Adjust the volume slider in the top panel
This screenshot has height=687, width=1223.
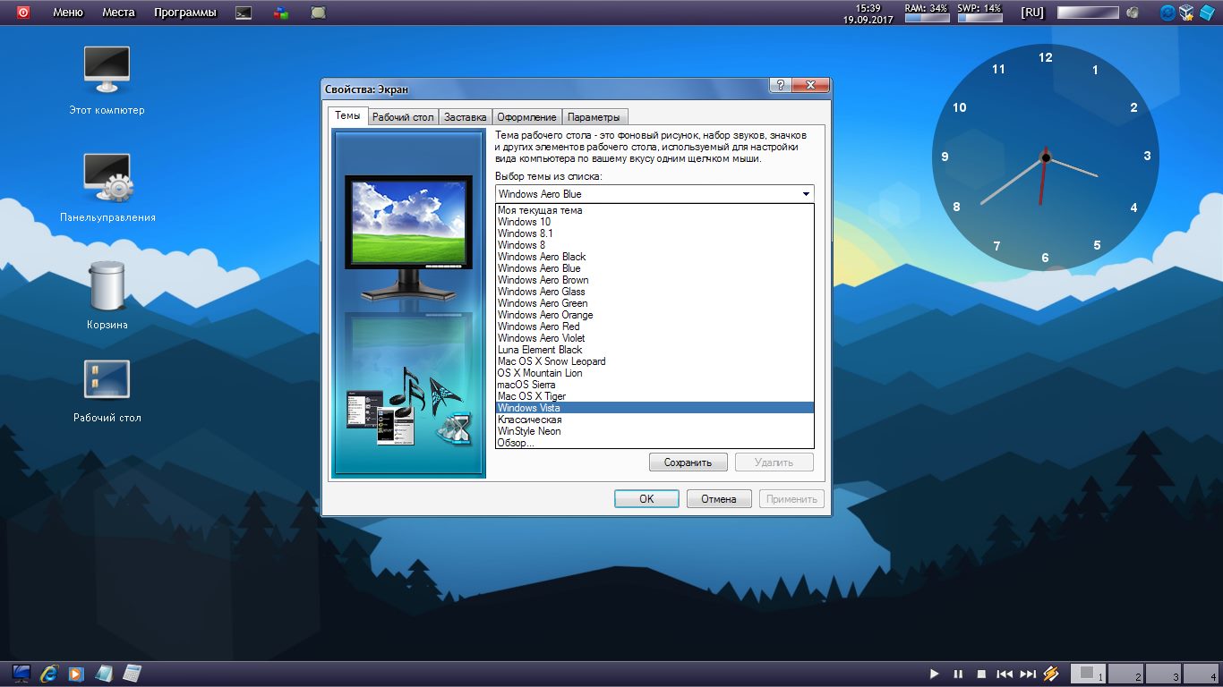[1088, 13]
